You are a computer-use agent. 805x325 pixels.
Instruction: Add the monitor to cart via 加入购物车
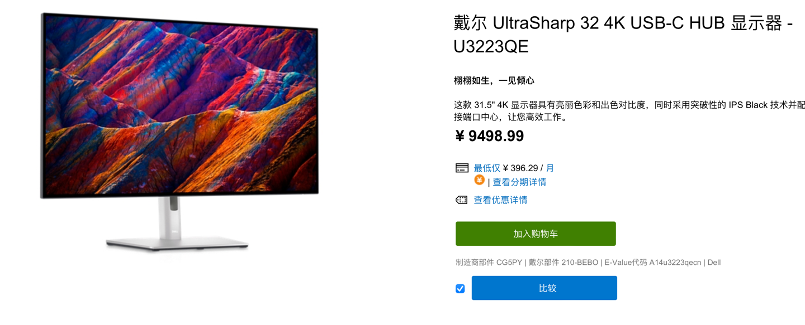536,234
